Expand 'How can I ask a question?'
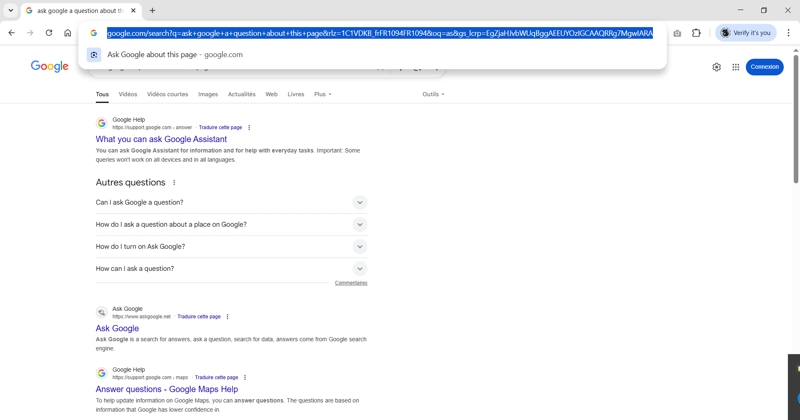 (232, 269)
